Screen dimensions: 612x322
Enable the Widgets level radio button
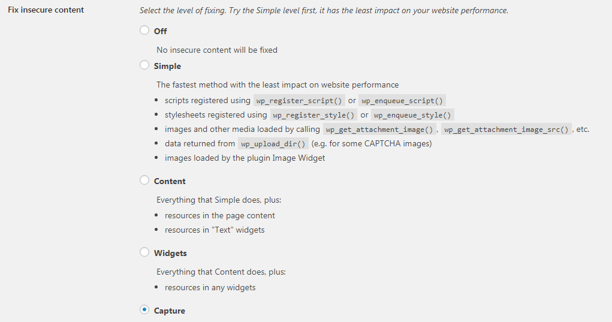pos(144,252)
